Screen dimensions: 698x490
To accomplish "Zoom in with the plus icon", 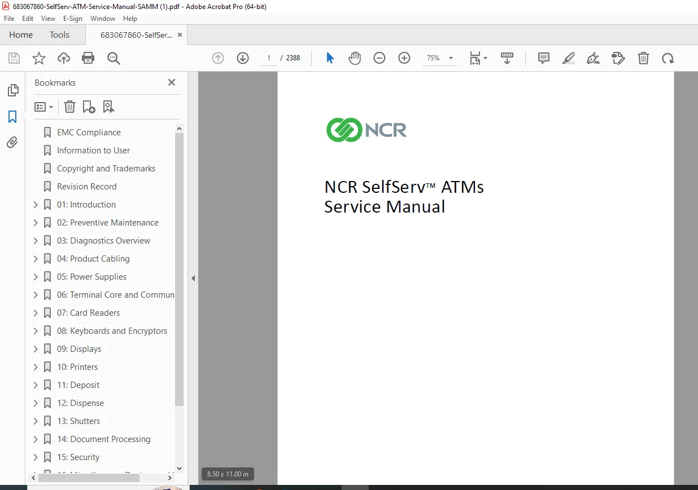I will pyautogui.click(x=404, y=58).
